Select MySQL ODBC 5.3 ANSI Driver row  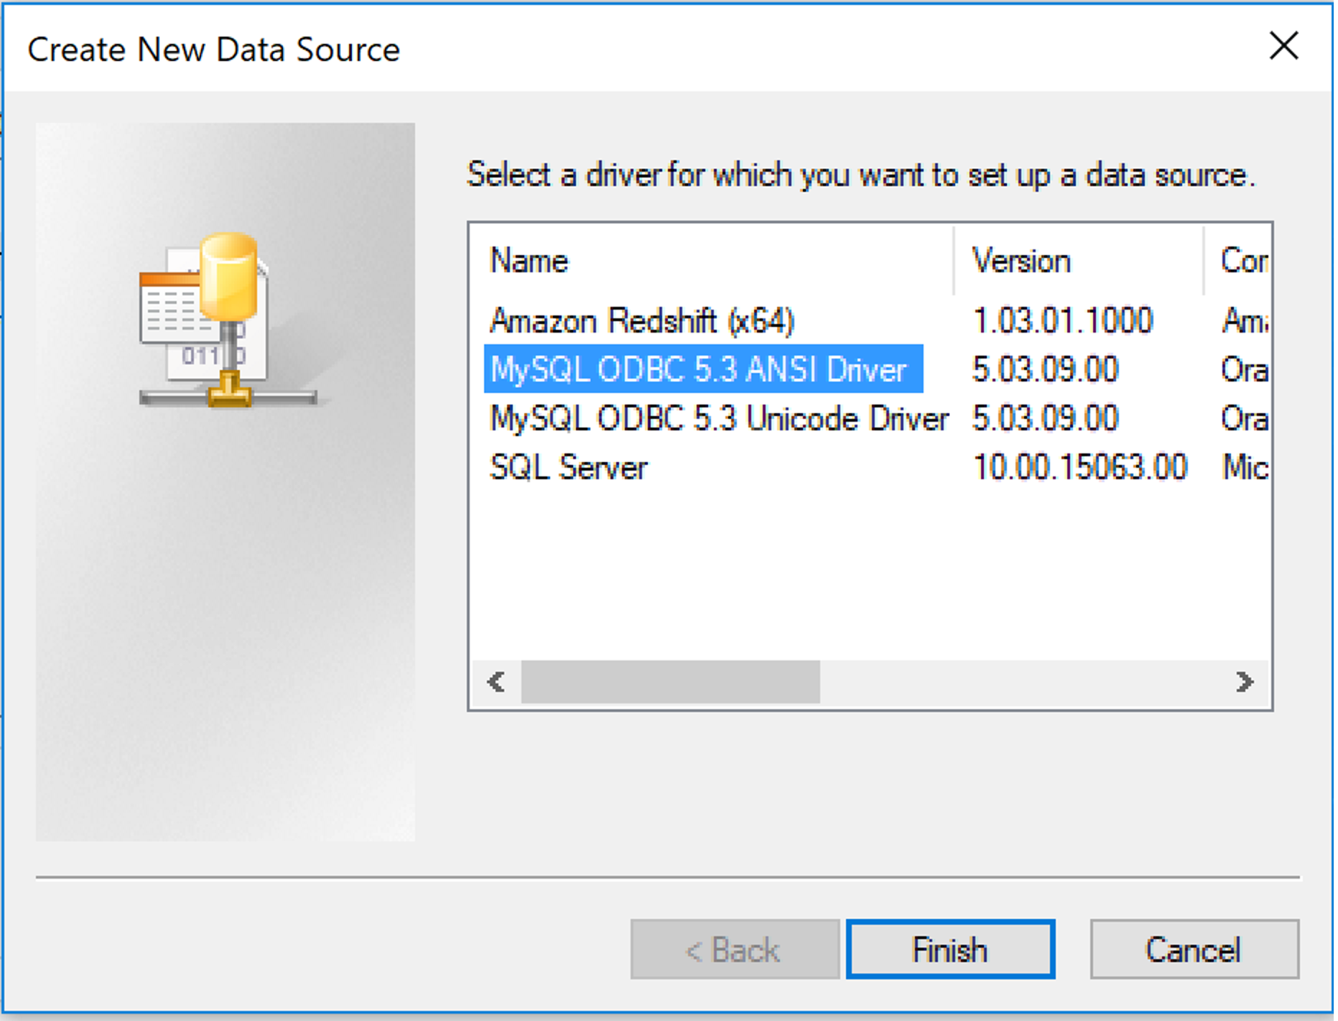click(x=703, y=369)
